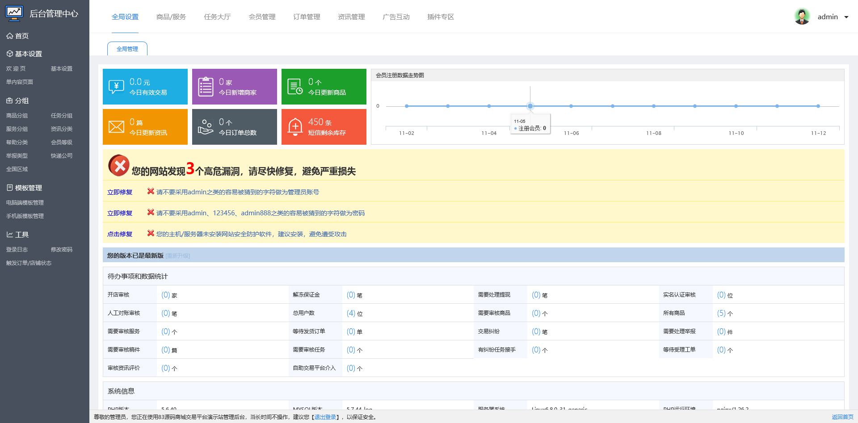Open 触发订单/店铺状态 in sidebar
Viewport: 858px width, 423px height.
pos(29,263)
